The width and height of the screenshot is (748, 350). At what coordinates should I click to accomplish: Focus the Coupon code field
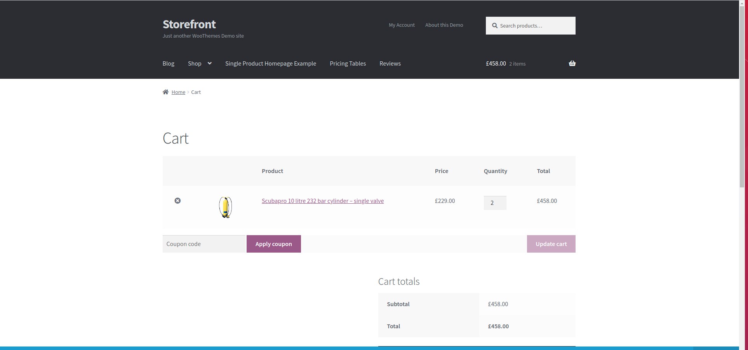204,244
